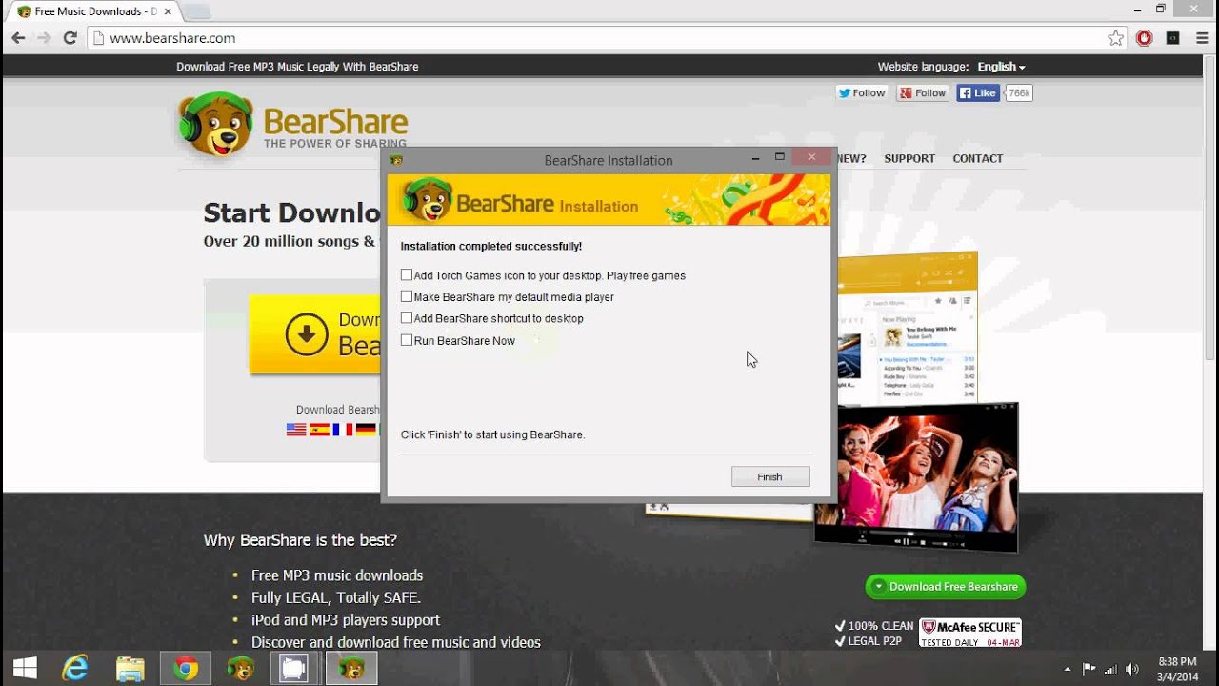The image size is (1219, 686).
Task: Check Add Torch Games icon to desktop
Action: 407,275
